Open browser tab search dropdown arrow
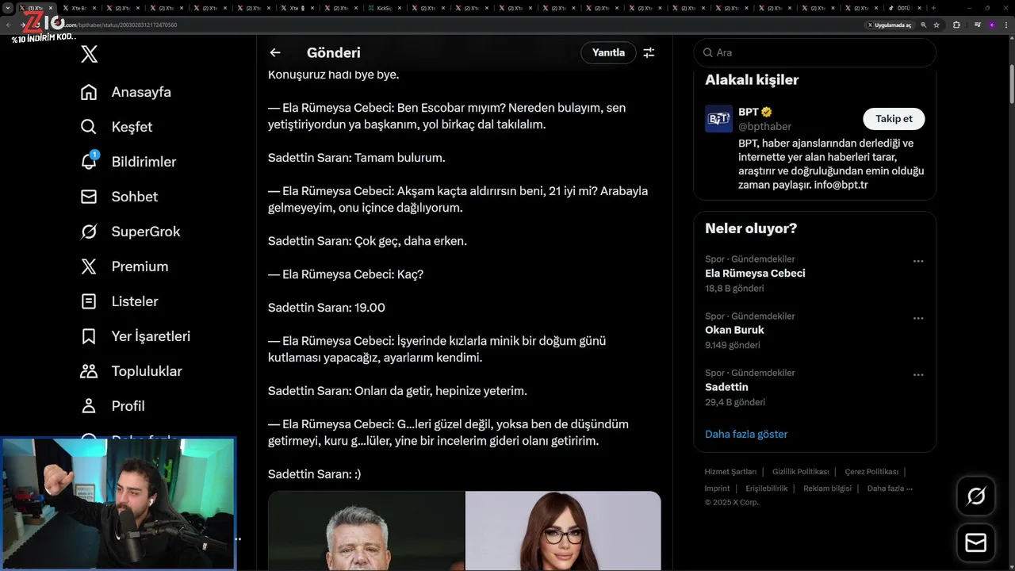This screenshot has height=571, width=1015. [8, 8]
